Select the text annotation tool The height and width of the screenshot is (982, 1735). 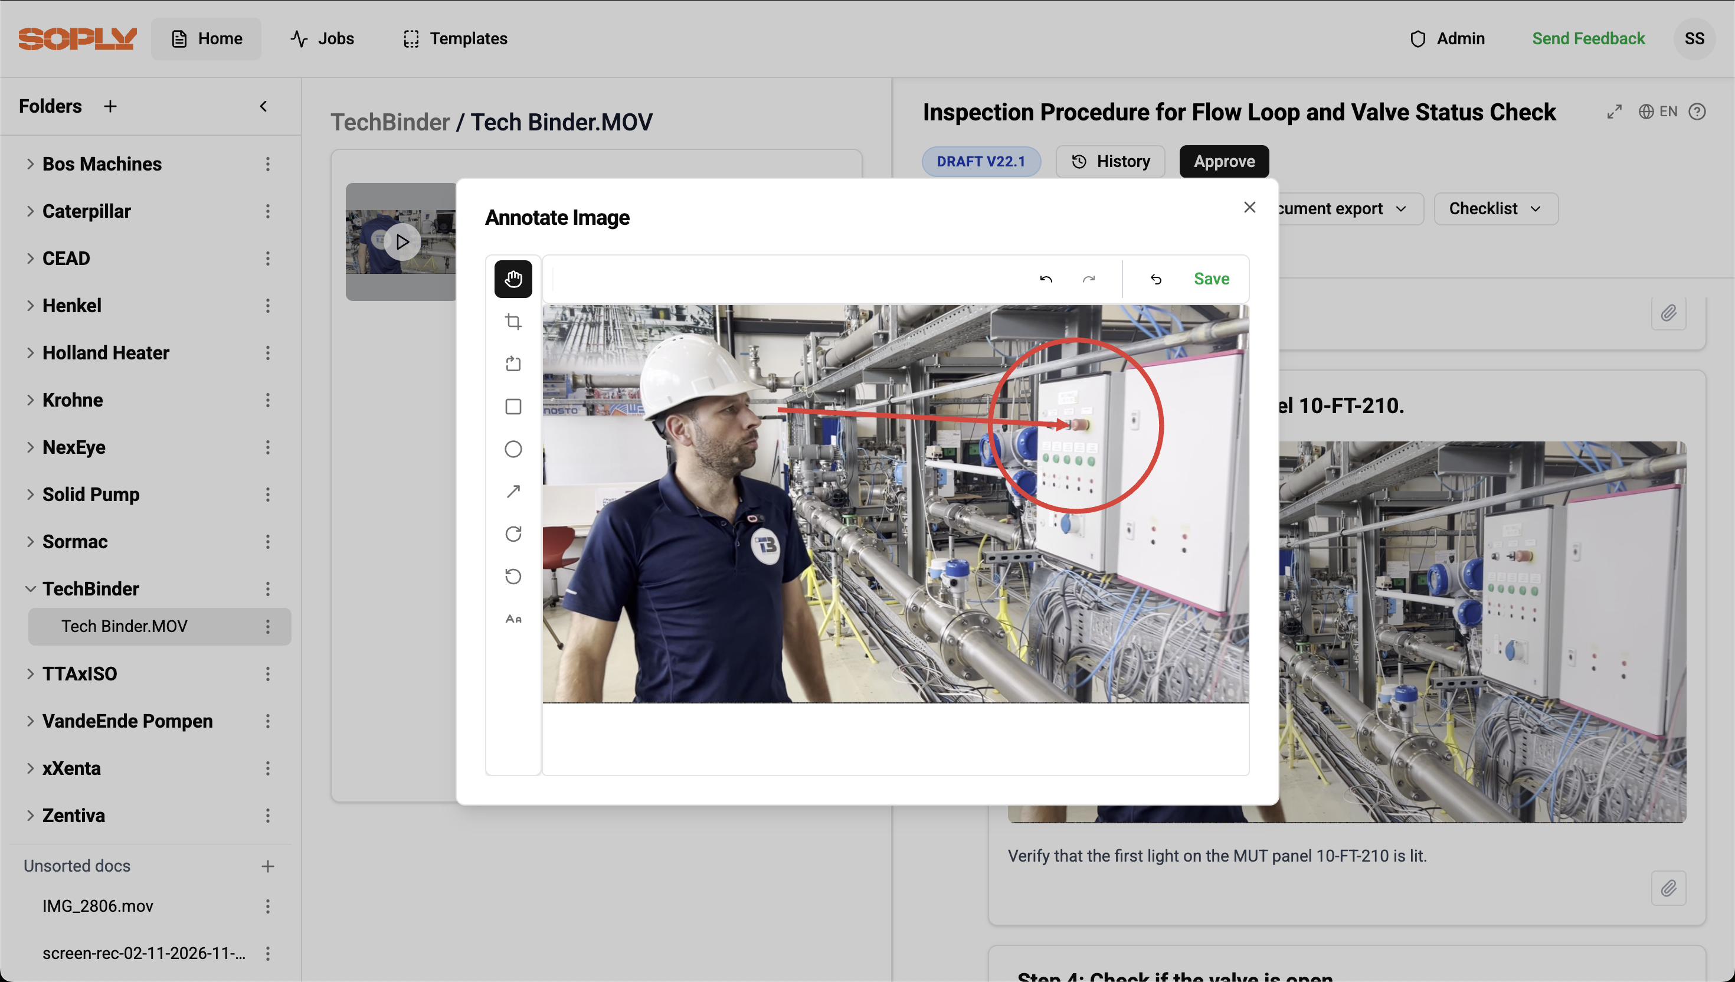tap(513, 618)
